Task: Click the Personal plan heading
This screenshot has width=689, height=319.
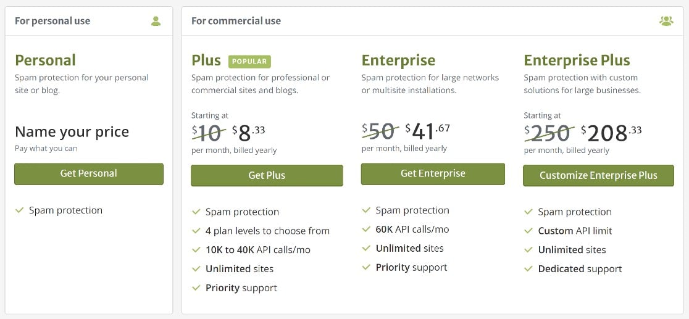Action: click(45, 60)
